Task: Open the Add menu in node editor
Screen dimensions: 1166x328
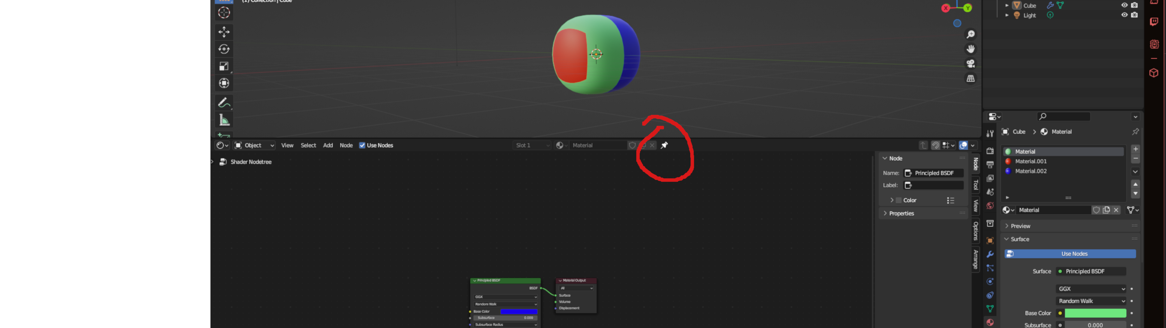Action: tap(328, 145)
